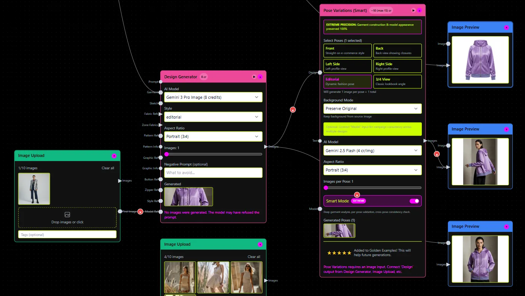
Task: Click the Images output port of the 1/10 Image Upload
Action: (120, 181)
